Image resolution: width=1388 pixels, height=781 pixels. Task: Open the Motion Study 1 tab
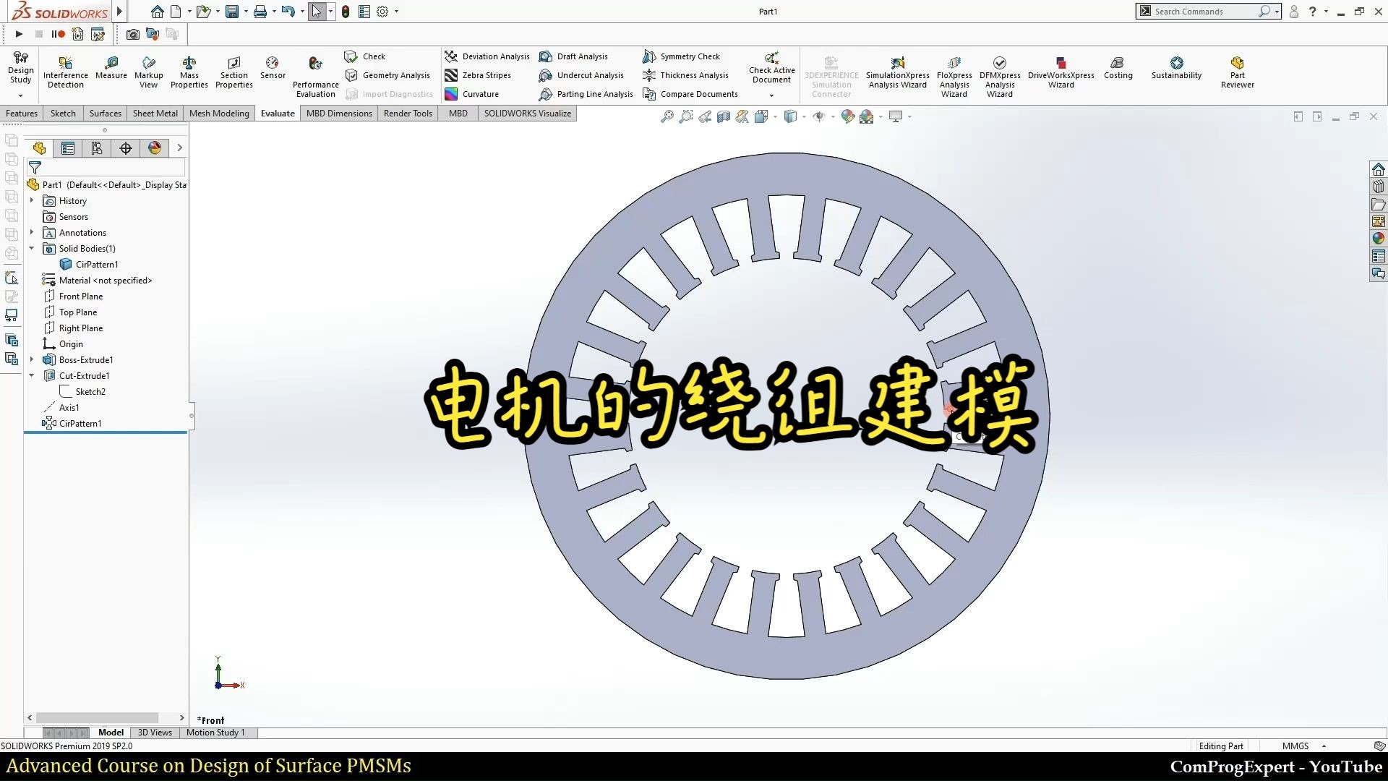(215, 732)
